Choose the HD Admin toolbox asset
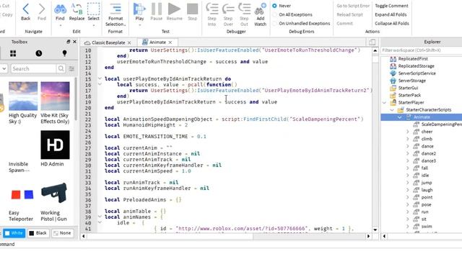Viewport: 462px width, 259px height. click(x=55, y=149)
